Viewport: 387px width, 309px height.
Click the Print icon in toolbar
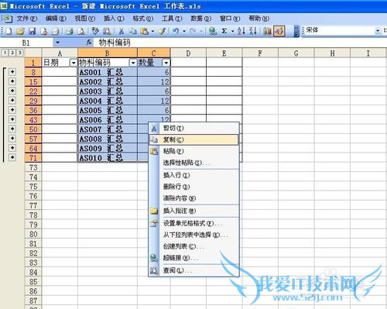69,31
